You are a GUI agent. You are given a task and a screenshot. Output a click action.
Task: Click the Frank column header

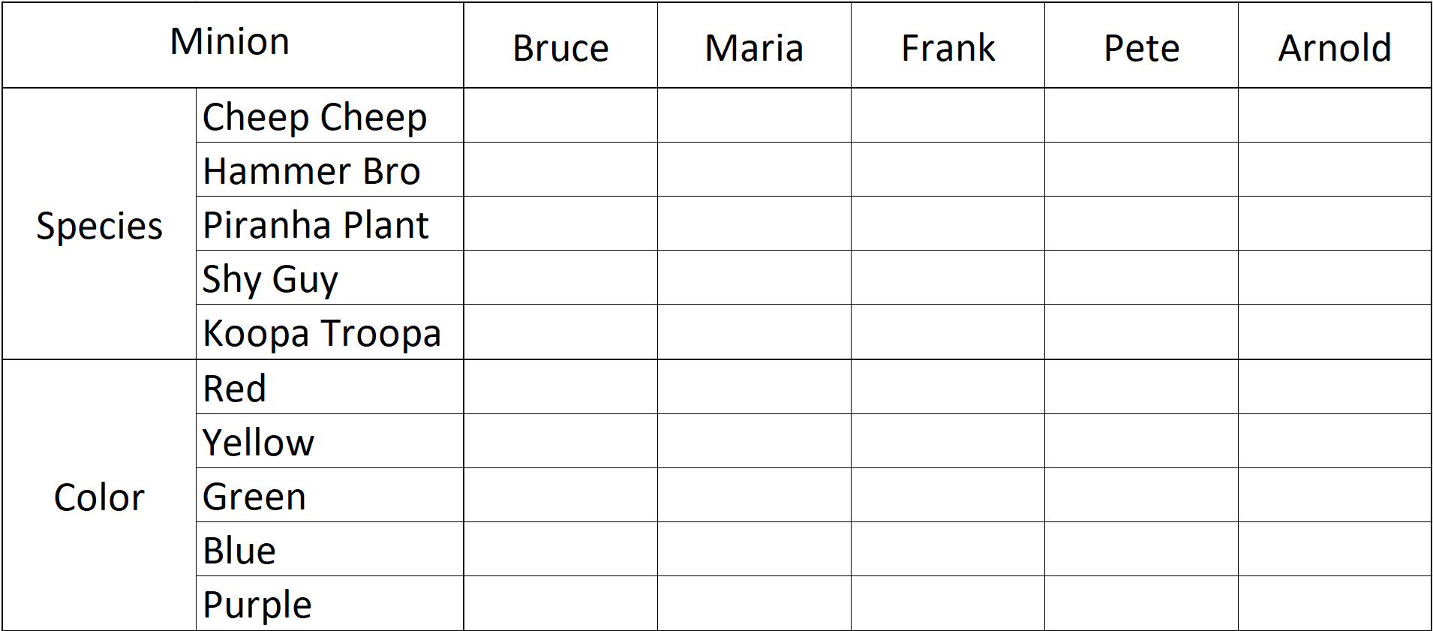tap(948, 48)
